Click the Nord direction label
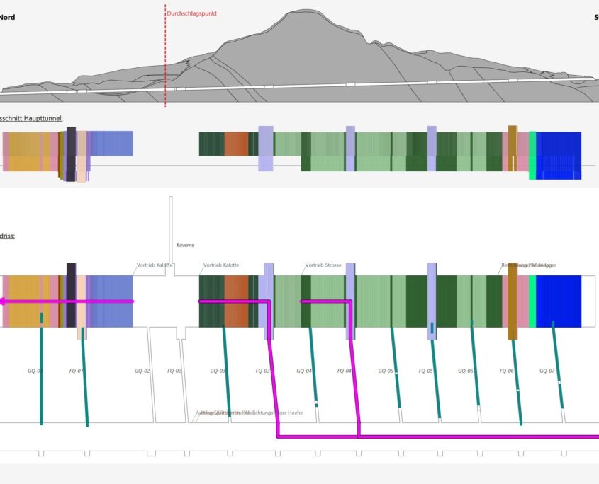 point(7,17)
